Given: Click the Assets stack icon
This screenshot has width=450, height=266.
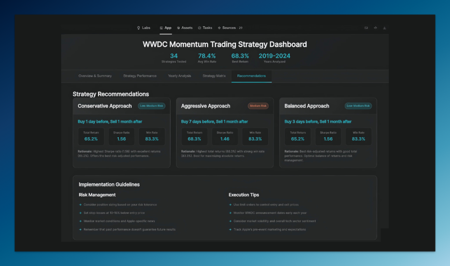Looking at the screenshot, I should point(178,28).
